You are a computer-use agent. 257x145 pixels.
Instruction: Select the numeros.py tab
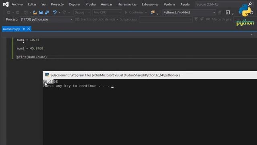click(12, 29)
